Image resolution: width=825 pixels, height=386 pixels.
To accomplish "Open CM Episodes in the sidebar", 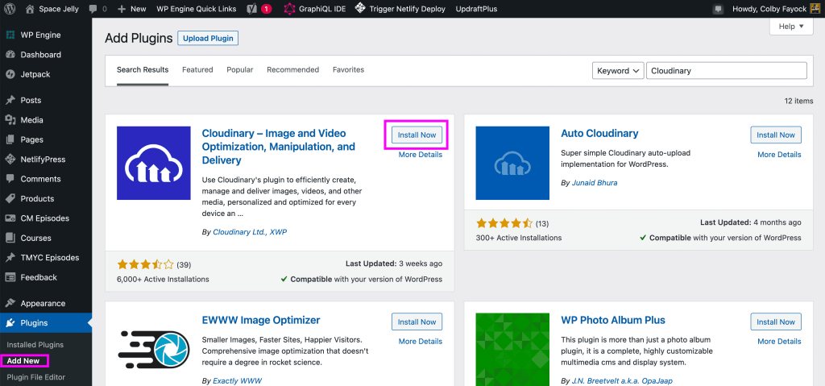I will pyautogui.click(x=45, y=218).
